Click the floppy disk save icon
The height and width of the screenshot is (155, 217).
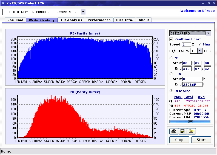(x=182, y=131)
